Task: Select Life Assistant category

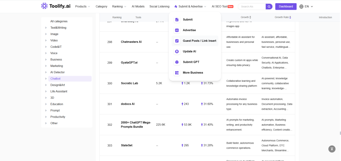Action: click(59, 91)
